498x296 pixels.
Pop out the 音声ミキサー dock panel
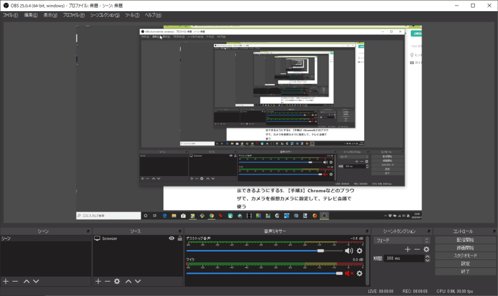367,231
